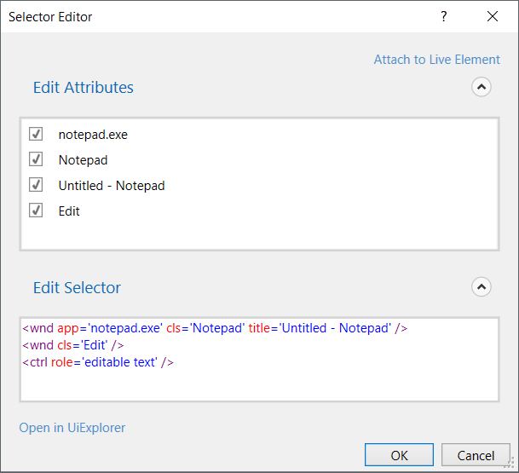
Task: Click the Edit Attributes heading
Action: tap(84, 87)
